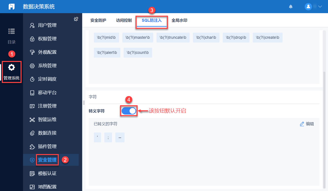Click the 用户管理 user icon

(32, 25)
